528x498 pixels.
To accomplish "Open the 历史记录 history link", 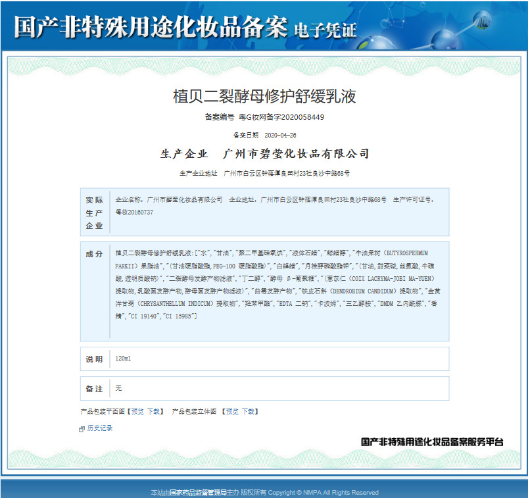I will point(100,428).
